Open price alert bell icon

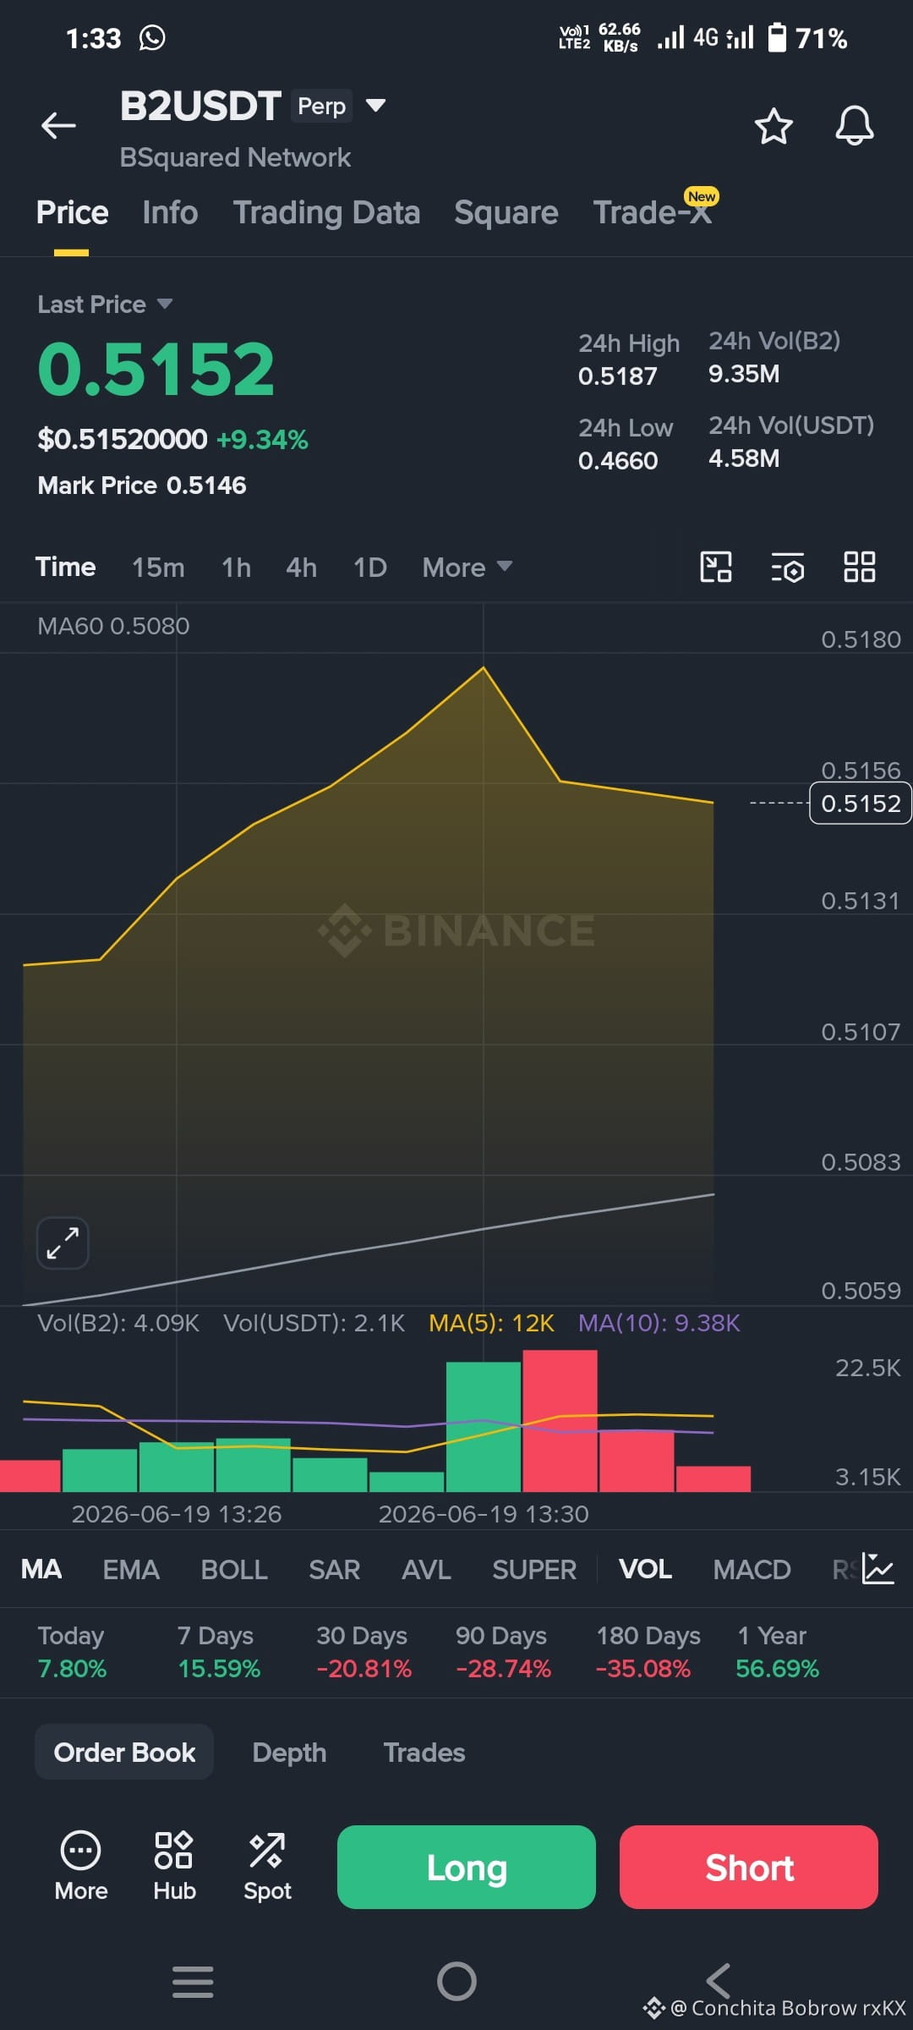pyautogui.click(x=854, y=126)
